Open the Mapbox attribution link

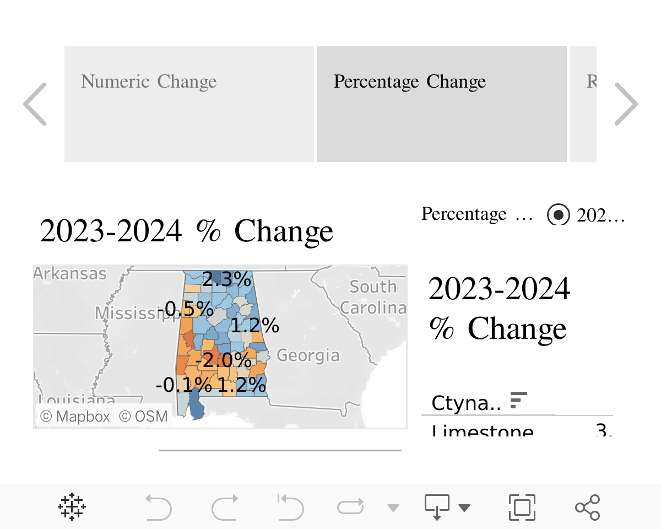75,417
